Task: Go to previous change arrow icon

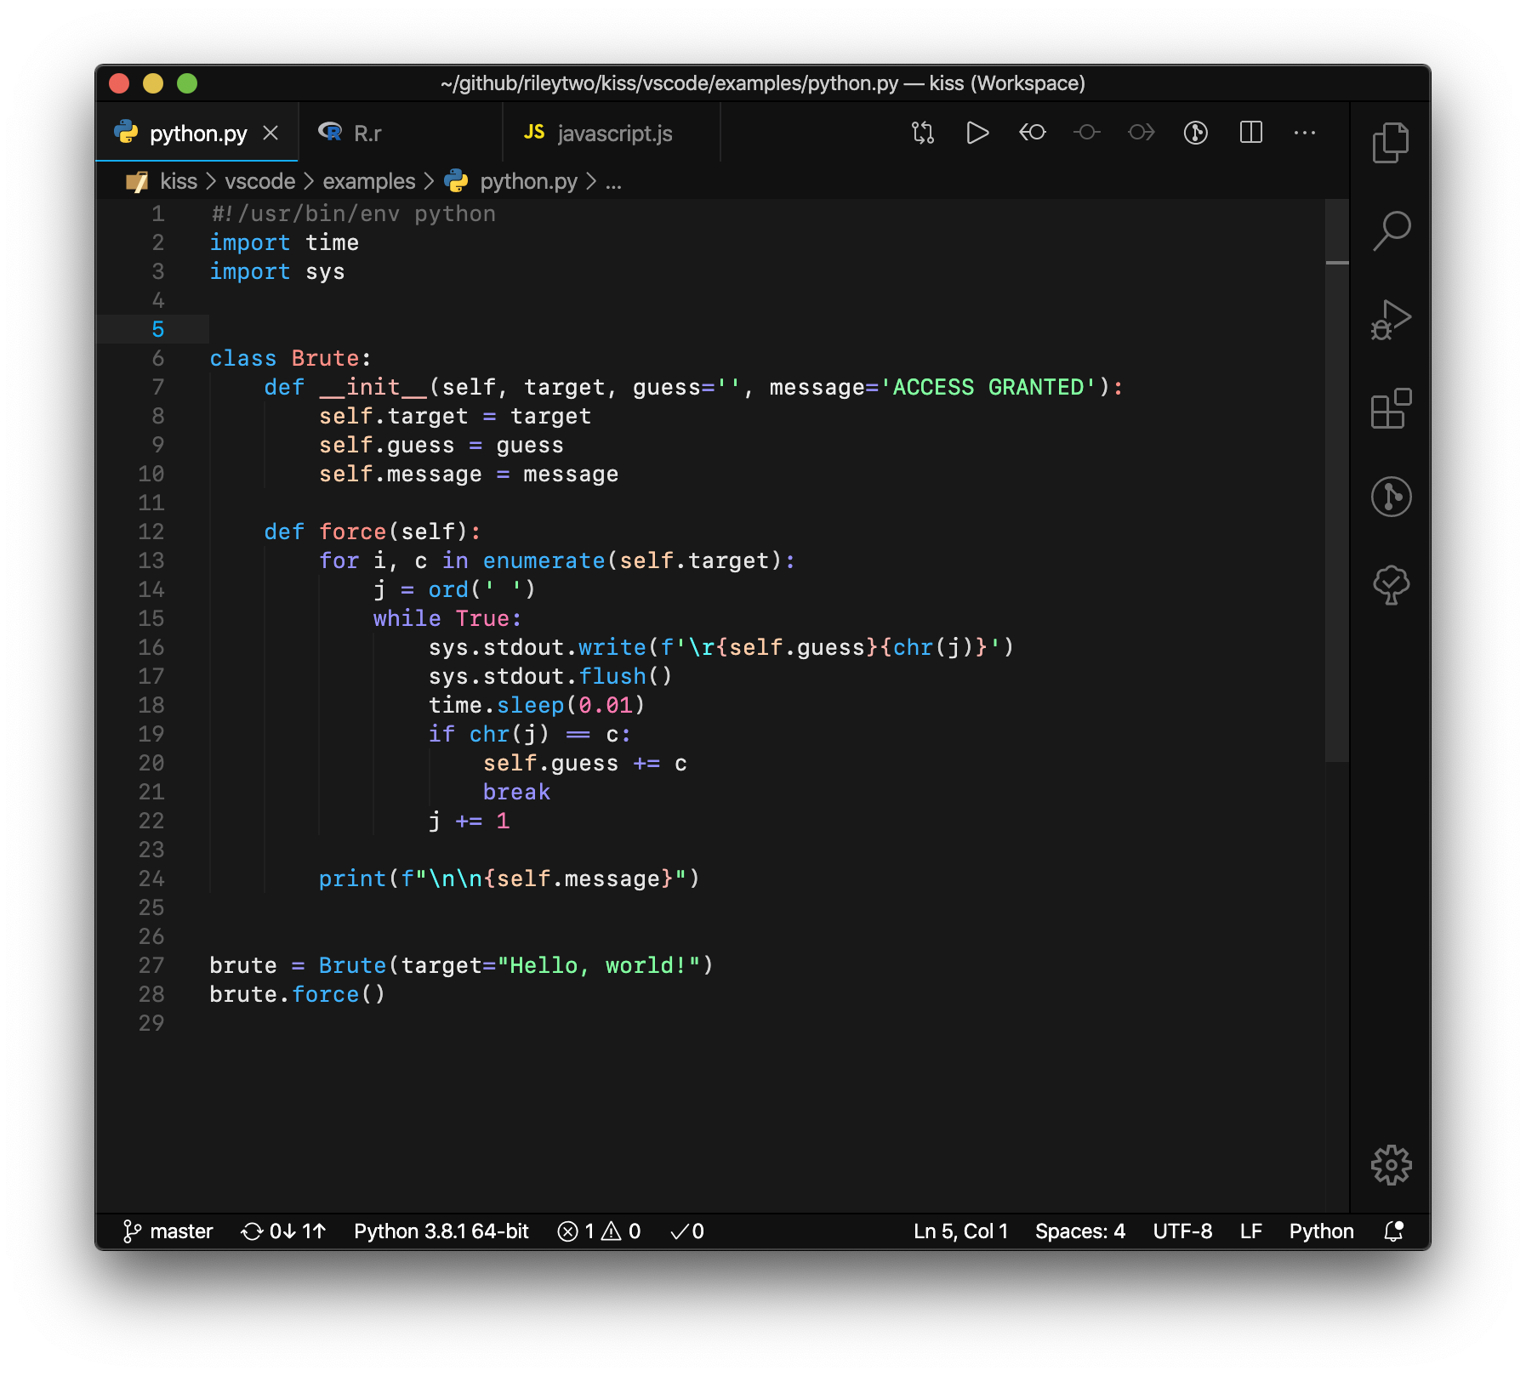Action: point(1032,133)
